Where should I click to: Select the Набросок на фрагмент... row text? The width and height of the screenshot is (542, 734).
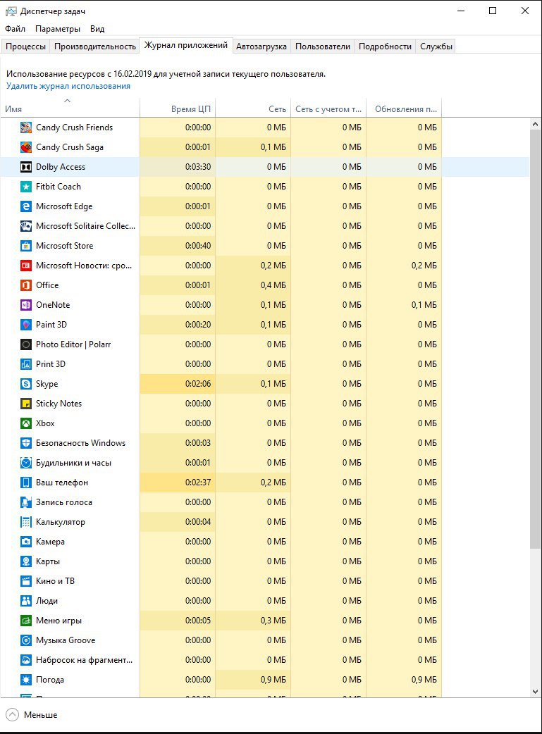coord(85,660)
